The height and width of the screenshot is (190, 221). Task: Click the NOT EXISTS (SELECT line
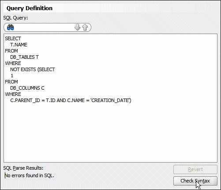[33, 69]
